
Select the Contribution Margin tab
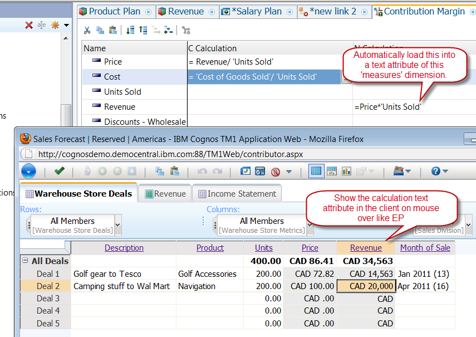[424, 11]
